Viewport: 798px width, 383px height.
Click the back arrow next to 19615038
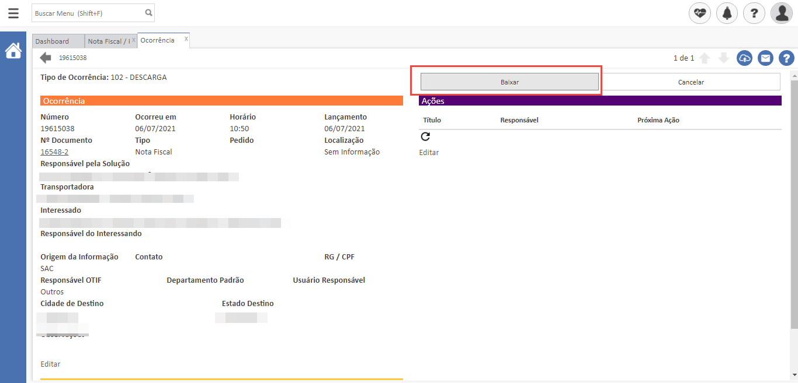pos(46,58)
